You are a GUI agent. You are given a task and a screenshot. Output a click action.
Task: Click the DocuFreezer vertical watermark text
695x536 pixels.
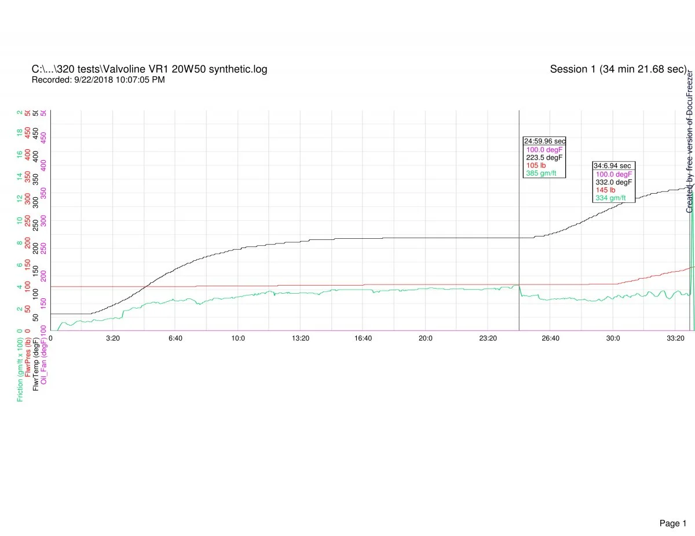(689, 142)
